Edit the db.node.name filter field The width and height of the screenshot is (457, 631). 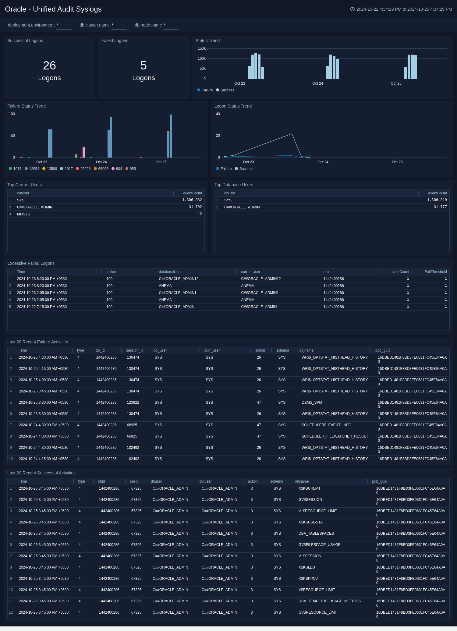[172, 25]
